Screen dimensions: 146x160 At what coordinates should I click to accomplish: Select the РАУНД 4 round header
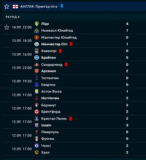pyautogui.click(x=12, y=17)
